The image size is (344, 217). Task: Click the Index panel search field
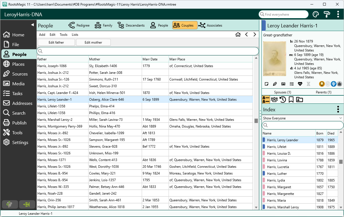303,125
